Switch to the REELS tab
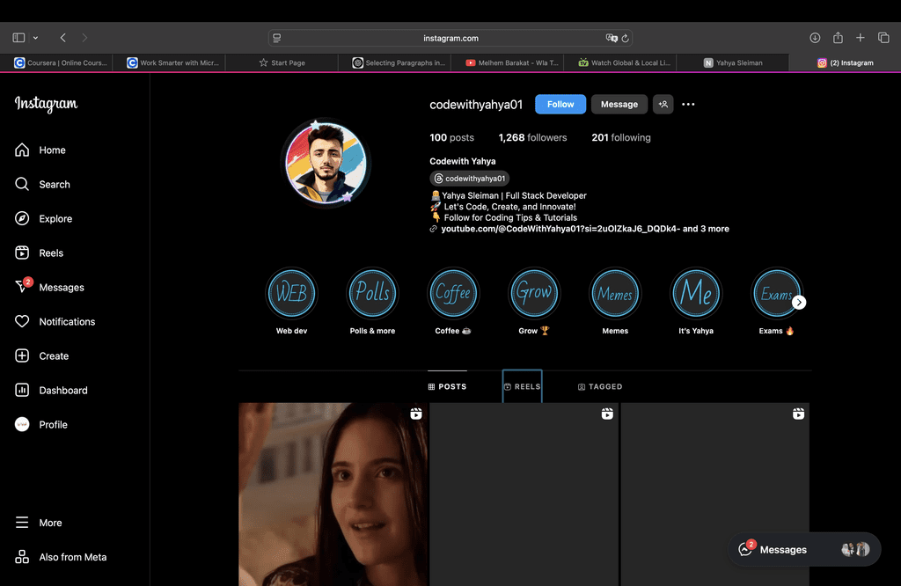 (x=522, y=387)
